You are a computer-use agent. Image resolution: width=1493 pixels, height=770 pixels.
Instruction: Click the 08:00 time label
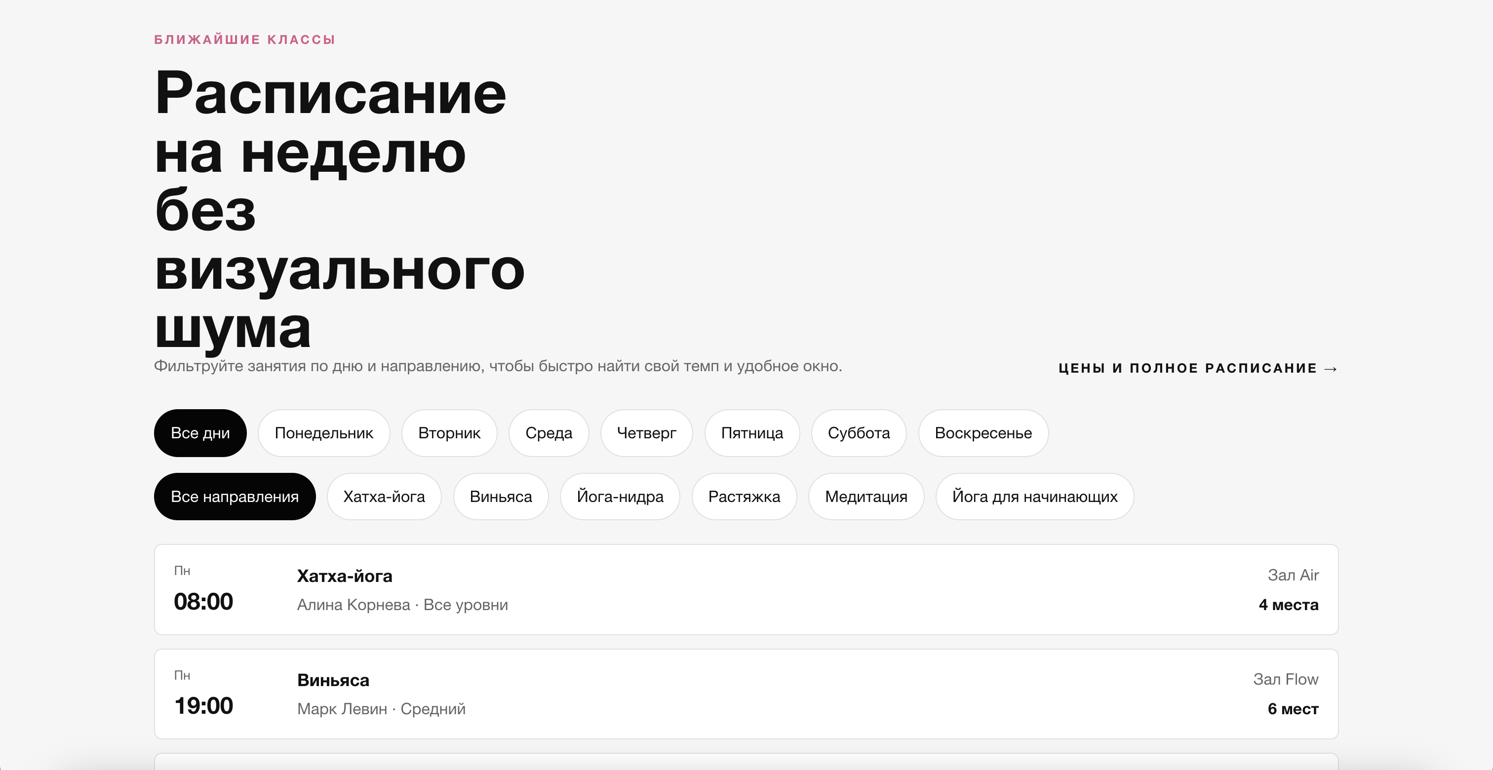(x=203, y=601)
